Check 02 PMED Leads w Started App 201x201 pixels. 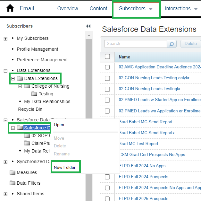coord(107,100)
